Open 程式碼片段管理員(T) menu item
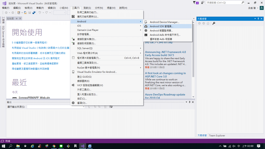265x149 pixels. [x=107, y=58]
